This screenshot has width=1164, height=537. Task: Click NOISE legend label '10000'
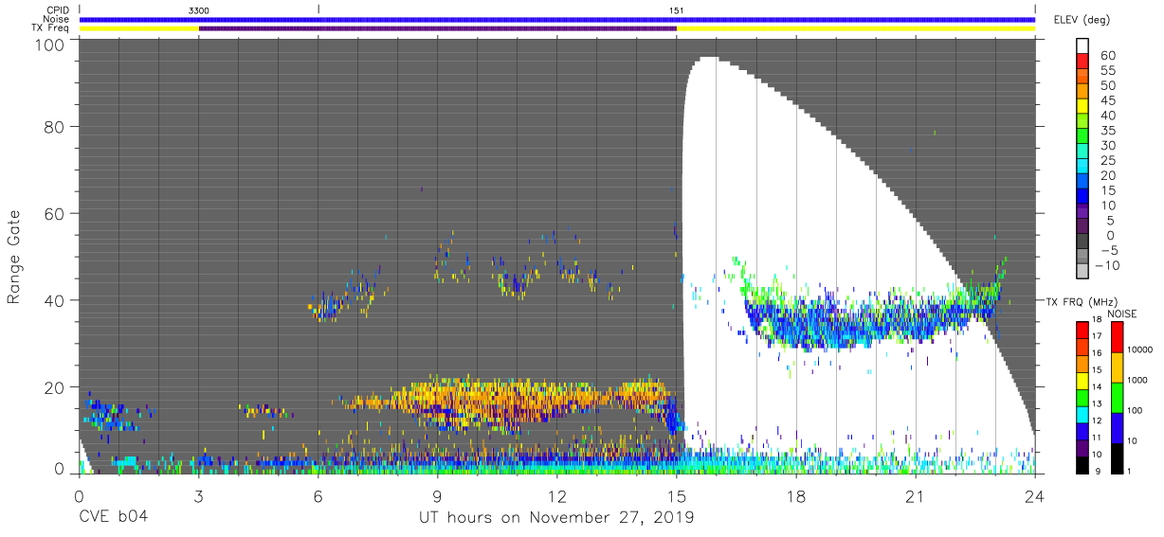[x=1142, y=351]
